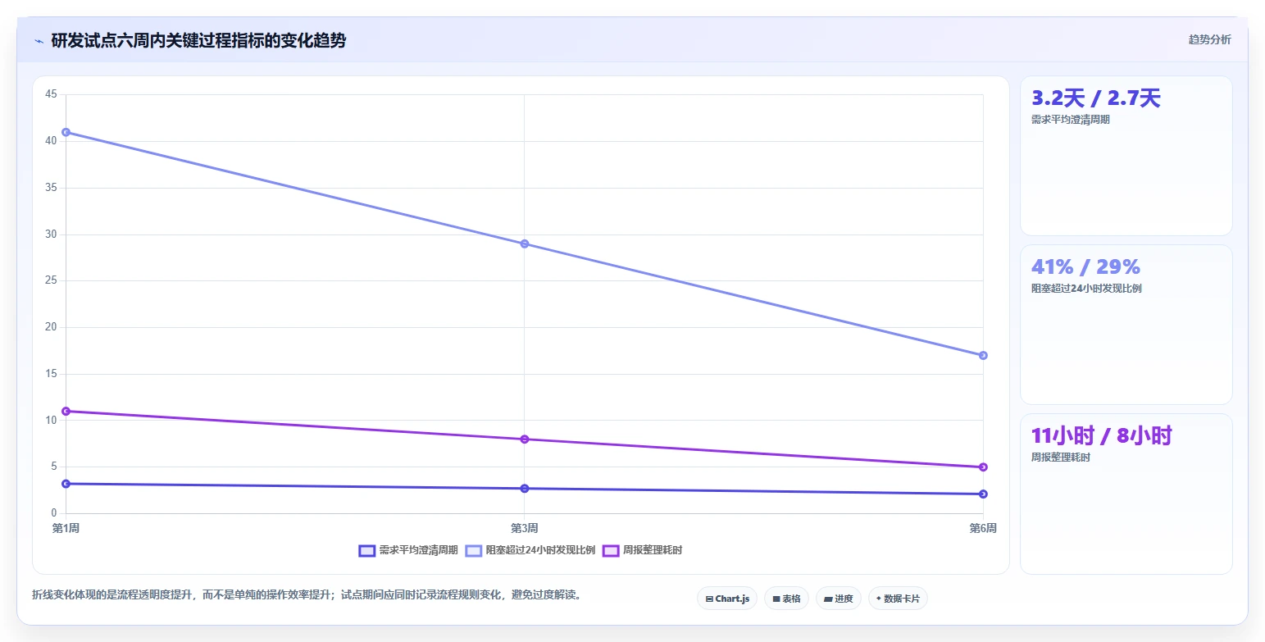Screen dimensions: 1265x642
Task: Click the trend icon beside the chart title
Action: 39,41
